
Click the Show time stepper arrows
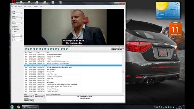pyautogui.click(x=33, y=96)
